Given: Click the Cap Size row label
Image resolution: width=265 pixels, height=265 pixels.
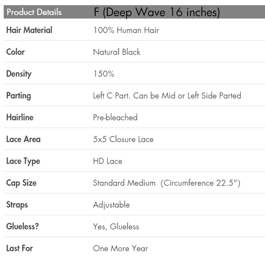Looking at the screenshot, I should (21, 183).
